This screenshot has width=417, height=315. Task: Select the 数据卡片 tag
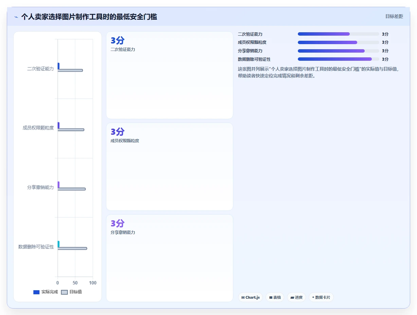(321, 297)
